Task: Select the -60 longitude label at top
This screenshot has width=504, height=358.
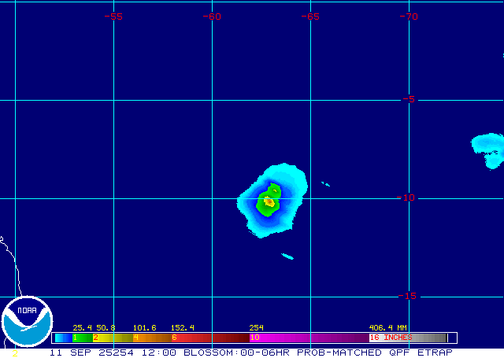Action: coord(212,17)
